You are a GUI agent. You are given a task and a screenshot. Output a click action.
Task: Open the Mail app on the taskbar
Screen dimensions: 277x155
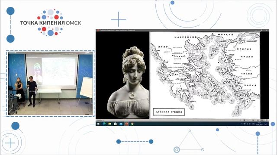click(x=121, y=124)
